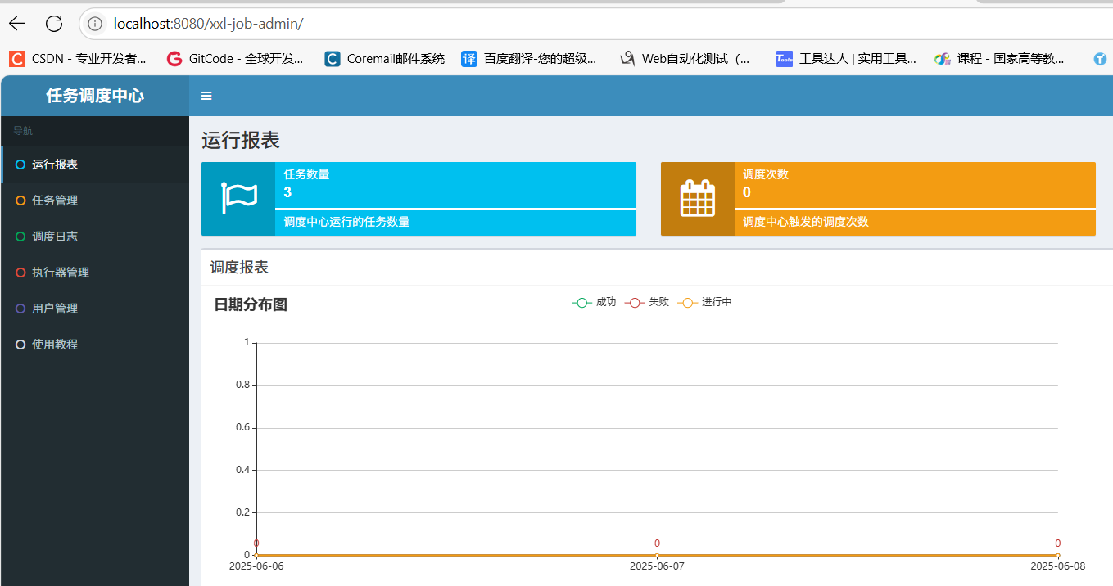
Task: Toggle the 失败 series in chart legend
Action: point(647,302)
